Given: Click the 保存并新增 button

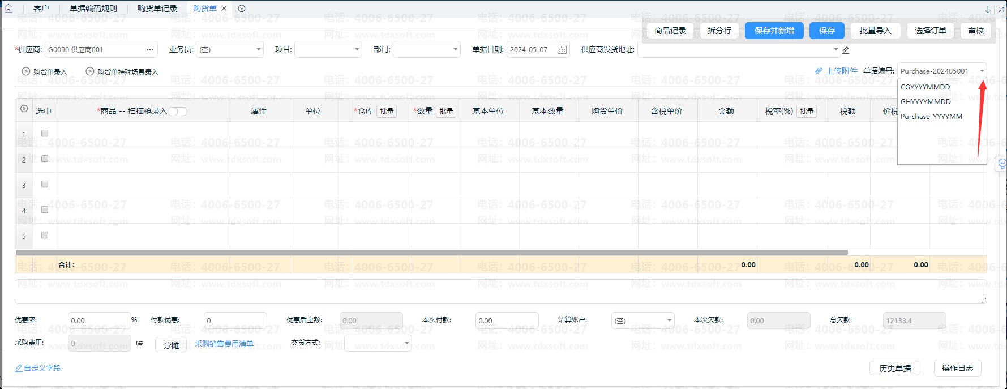Looking at the screenshot, I should click(x=774, y=31).
